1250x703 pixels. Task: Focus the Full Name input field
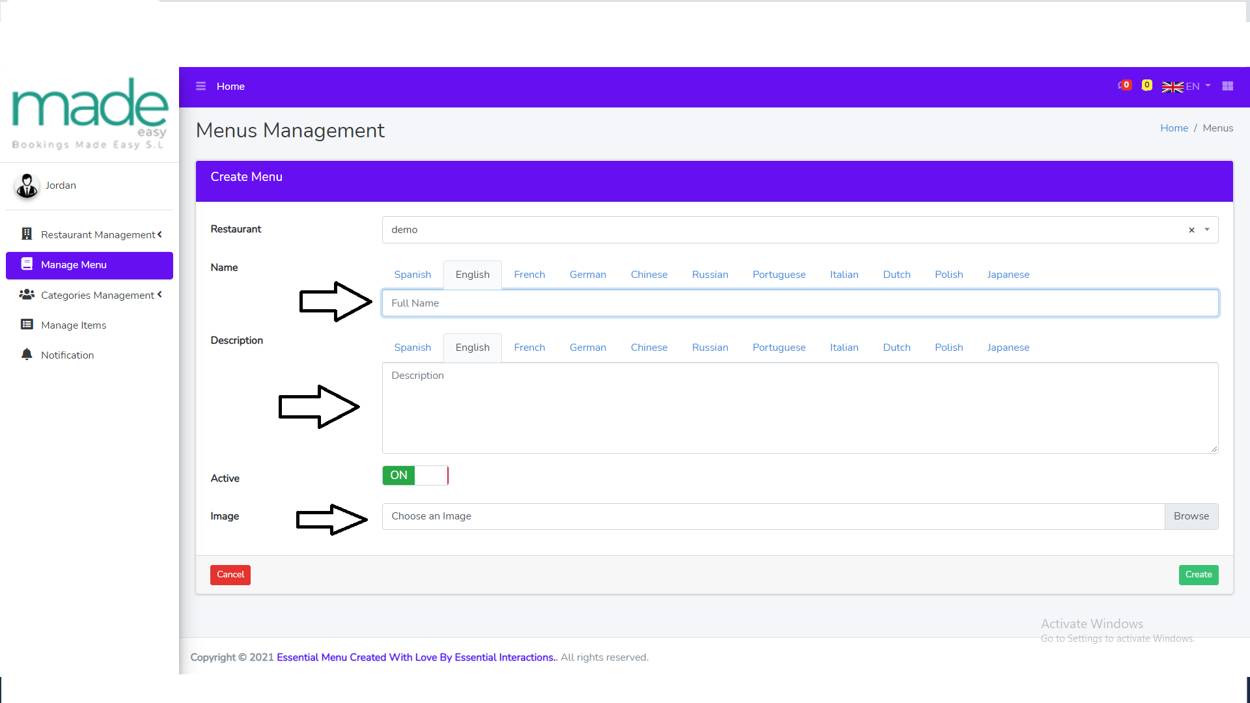pos(800,303)
